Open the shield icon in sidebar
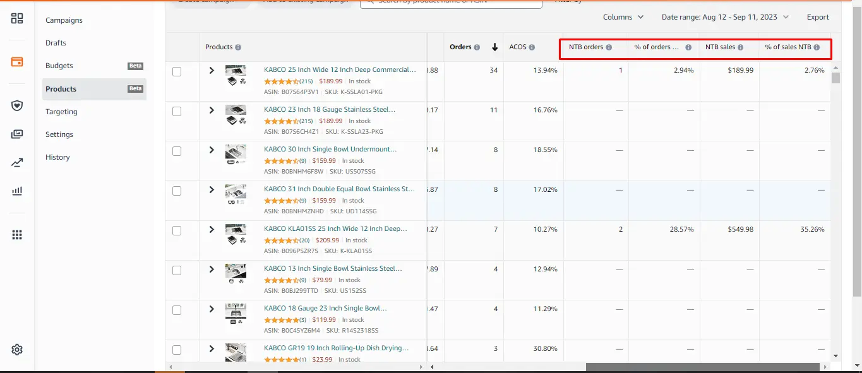The height and width of the screenshot is (373, 862). (x=17, y=105)
